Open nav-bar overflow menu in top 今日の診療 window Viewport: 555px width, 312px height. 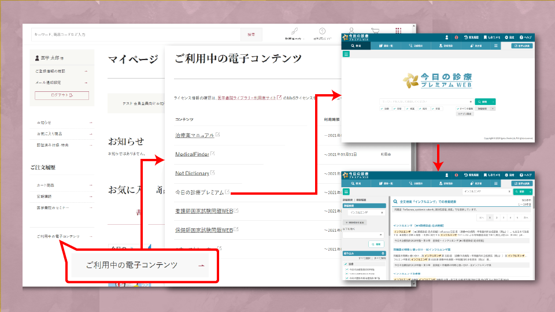coord(495,46)
